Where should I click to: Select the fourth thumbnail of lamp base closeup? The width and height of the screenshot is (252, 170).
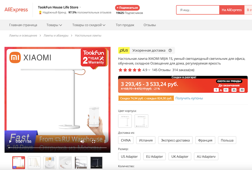(x=65, y=163)
